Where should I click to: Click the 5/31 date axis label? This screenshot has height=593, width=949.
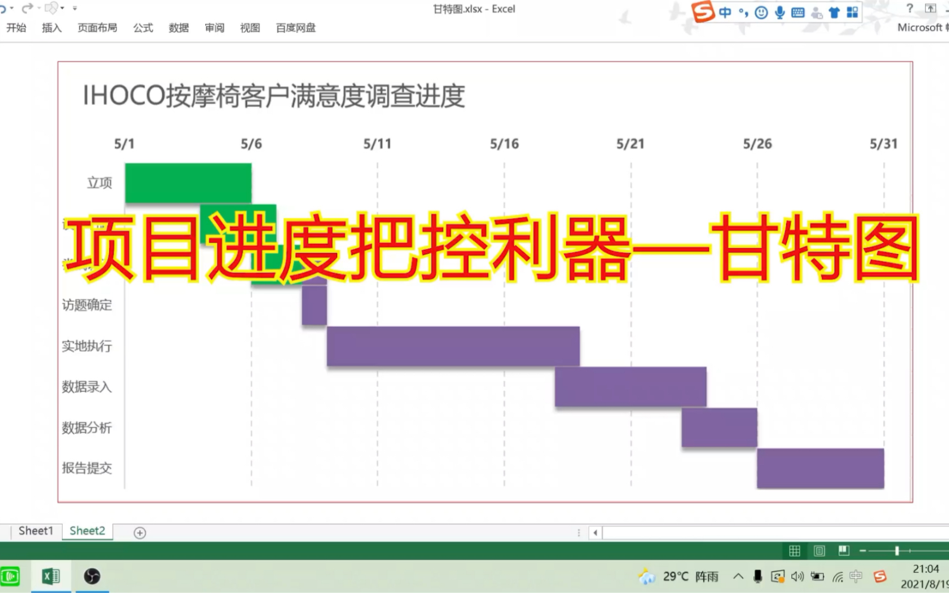[883, 144]
